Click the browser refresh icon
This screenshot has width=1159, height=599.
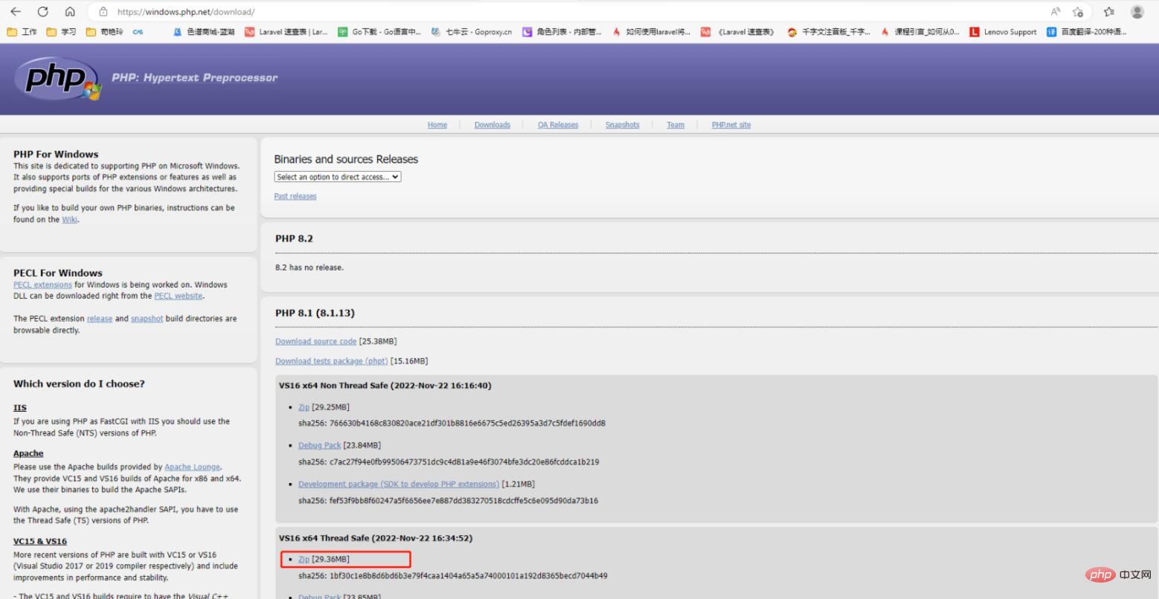[x=42, y=11]
